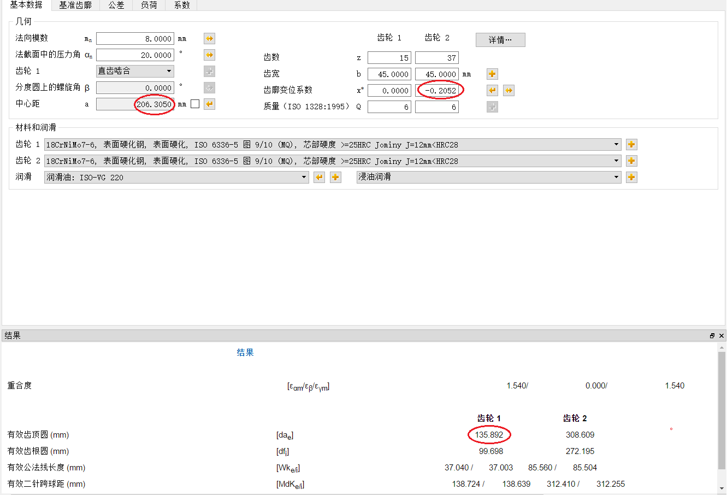The width and height of the screenshot is (727, 495).
Task: Switch to the 系数 tab
Action: click(182, 5)
